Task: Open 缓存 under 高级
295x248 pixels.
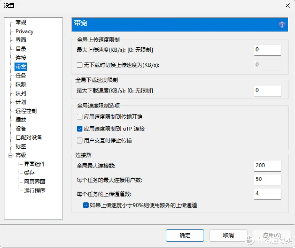Action: 29,173
